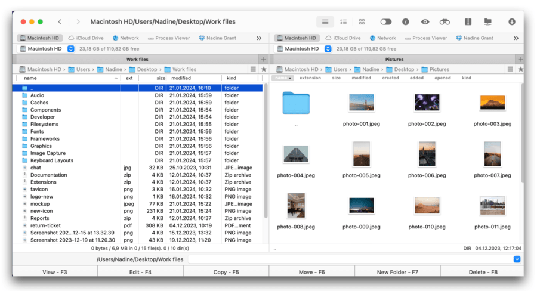Viewport: 537px width, 291px height.
Task: Open right pane path list menu icon
Action: (510, 69)
